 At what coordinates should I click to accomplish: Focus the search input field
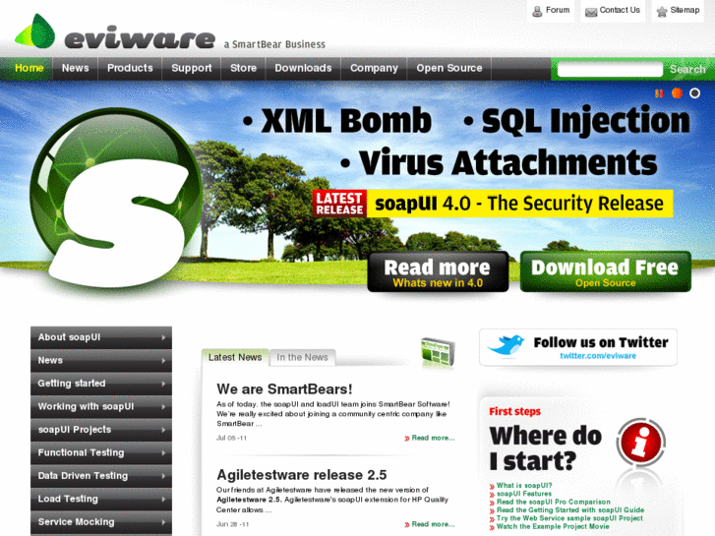[610, 70]
